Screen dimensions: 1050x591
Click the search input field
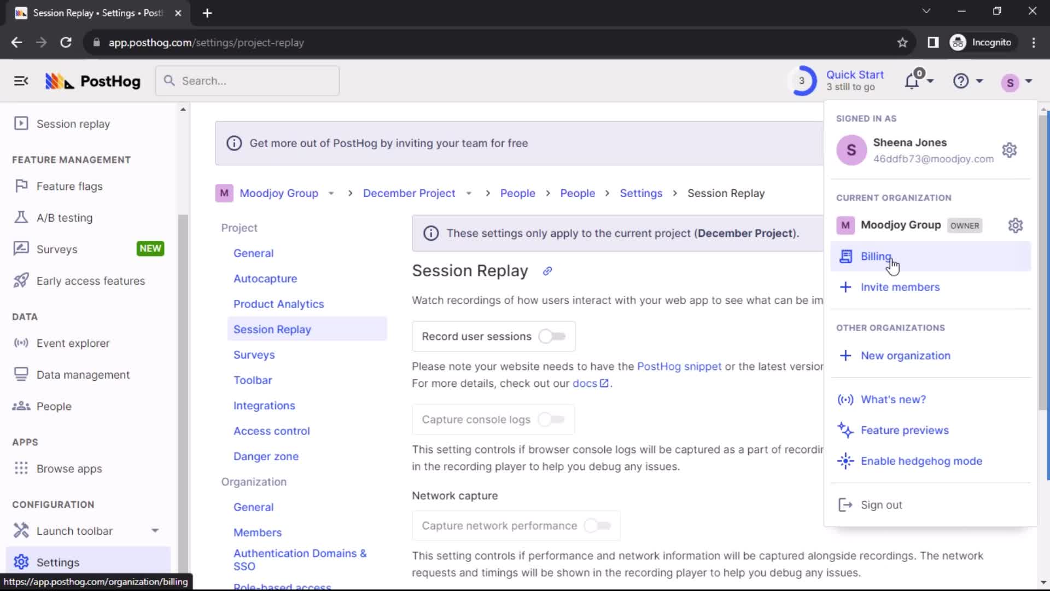pos(247,81)
